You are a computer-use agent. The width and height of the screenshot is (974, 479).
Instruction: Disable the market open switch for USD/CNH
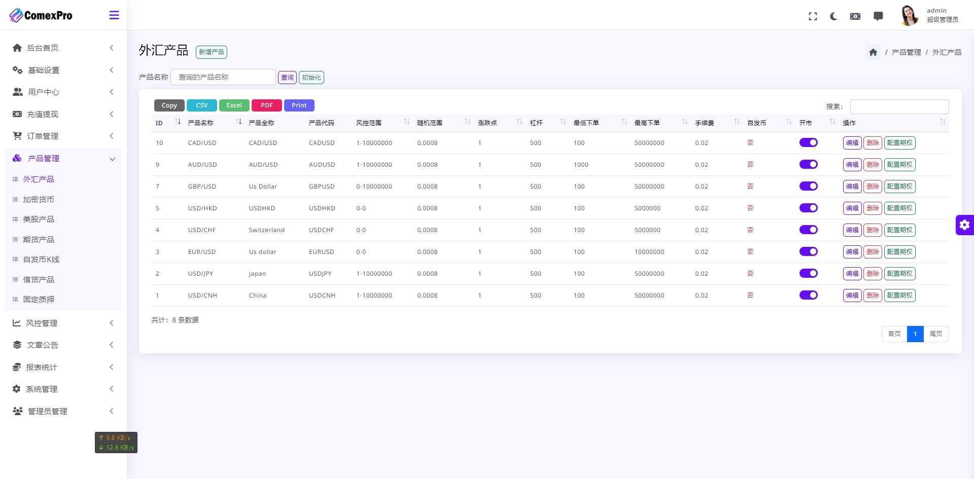[x=808, y=295]
